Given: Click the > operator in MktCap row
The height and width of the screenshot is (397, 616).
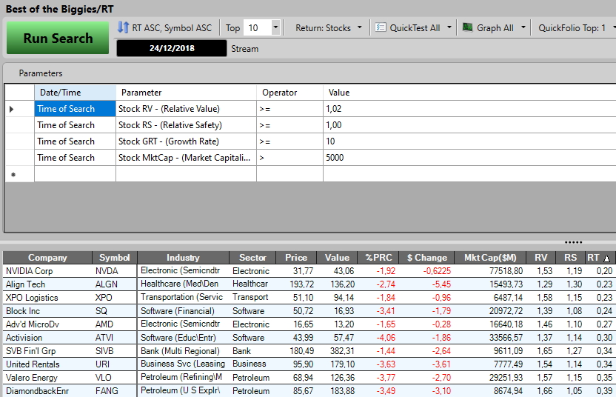Looking at the screenshot, I should (290, 157).
